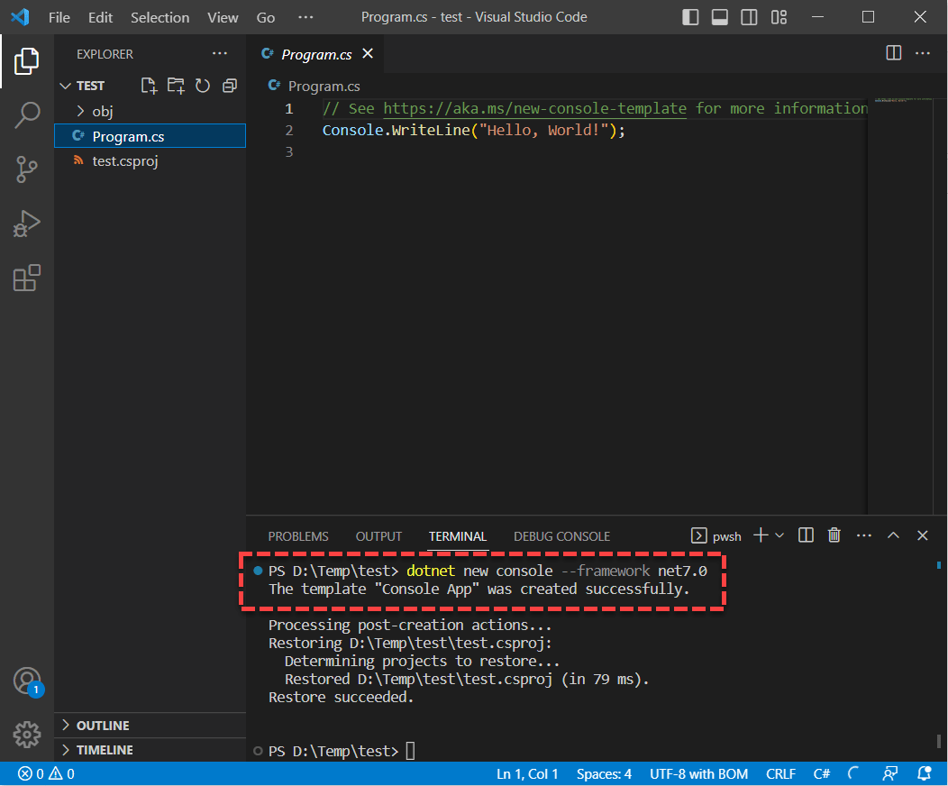Show notifications bell in status bar
The image size is (948, 786).
click(925, 774)
